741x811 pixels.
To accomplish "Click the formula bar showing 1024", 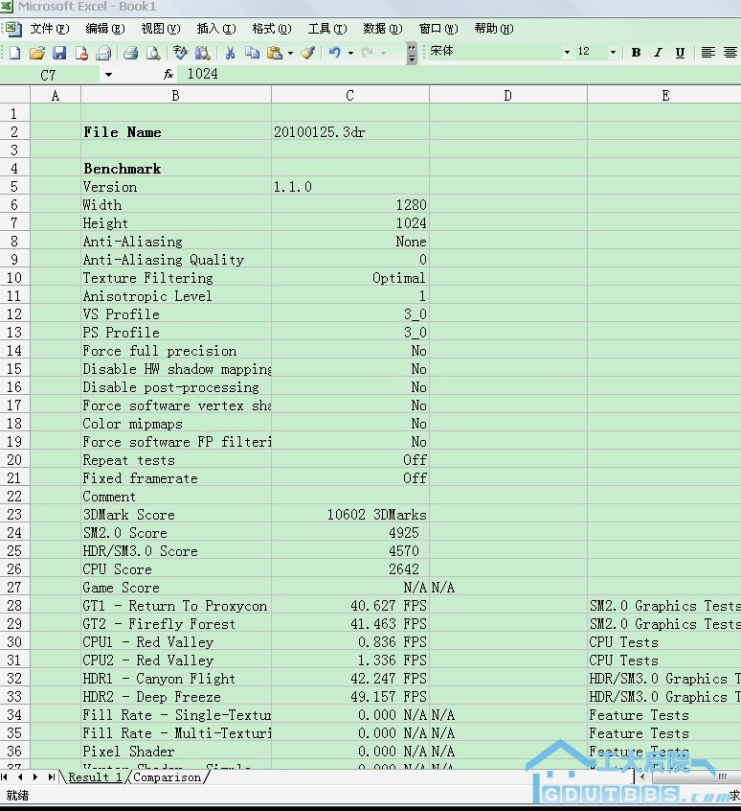I will pyautogui.click(x=460, y=75).
